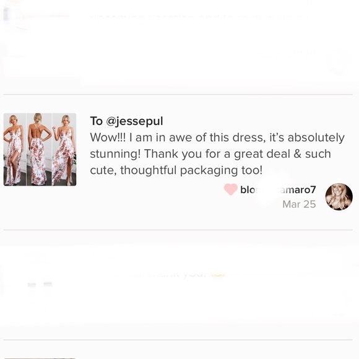This screenshot has width=359, height=359.
Task: Open the @jessepul mention link
Action: pyautogui.click(x=135, y=121)
